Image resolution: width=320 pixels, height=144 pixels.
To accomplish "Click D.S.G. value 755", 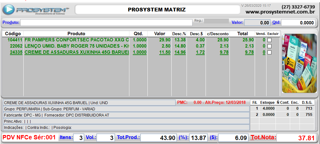I will [309, 115].
